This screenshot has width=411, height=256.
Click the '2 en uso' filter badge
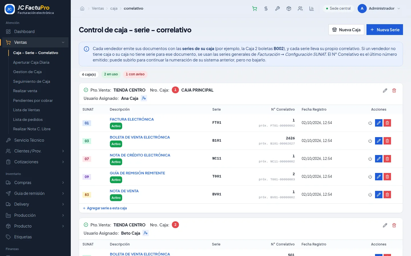point(111,74)
